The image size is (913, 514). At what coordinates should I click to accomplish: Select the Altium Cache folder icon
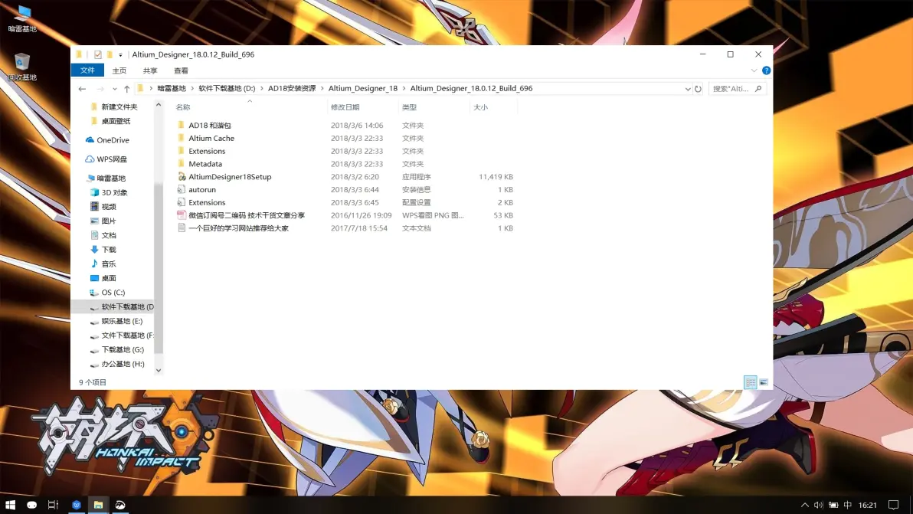pyautogui.click(x=182, y=138)
